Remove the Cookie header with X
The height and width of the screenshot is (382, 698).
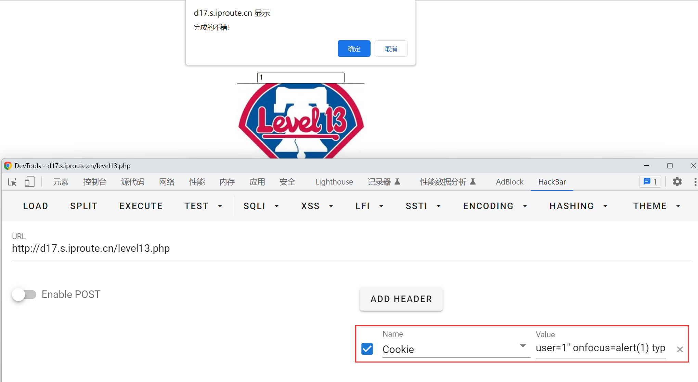tap(680, 349)
